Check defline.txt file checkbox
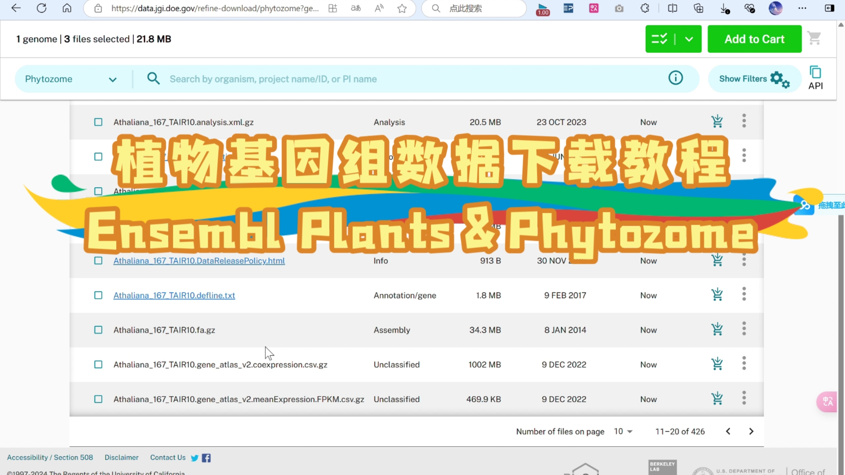 (x=98, y=296)
